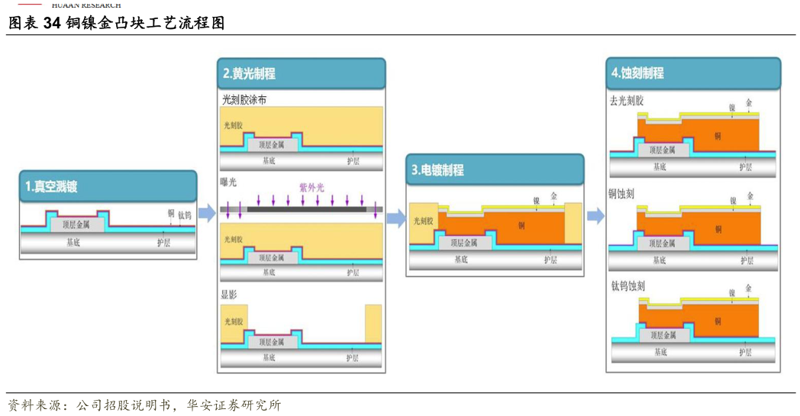800x416 pixels.
Task: Click the 光刻胶涂布 sub-step label
Action: [244, 99]
